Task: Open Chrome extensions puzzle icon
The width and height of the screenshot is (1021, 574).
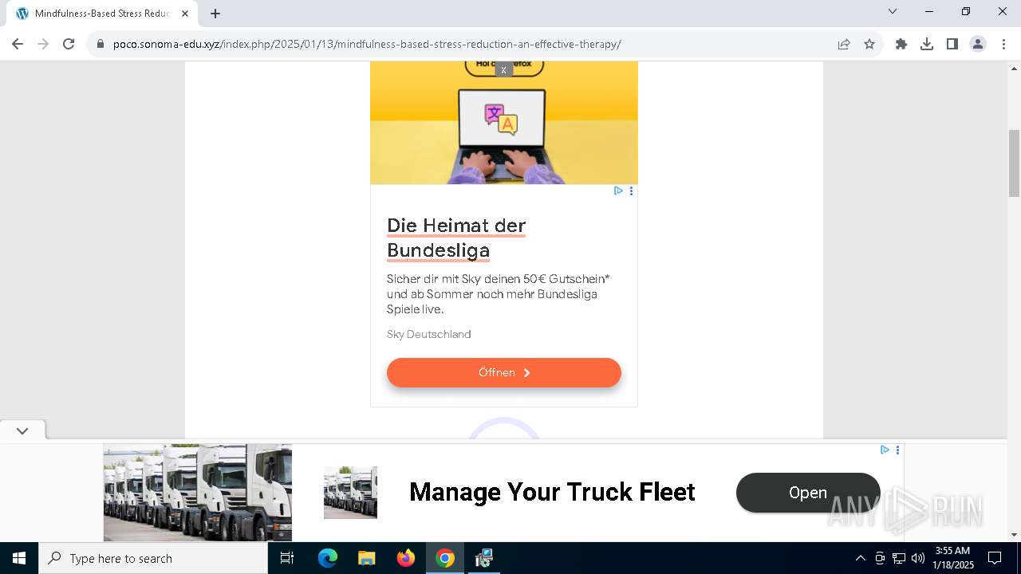Action: pyautogui.click(x=901, y=44)
